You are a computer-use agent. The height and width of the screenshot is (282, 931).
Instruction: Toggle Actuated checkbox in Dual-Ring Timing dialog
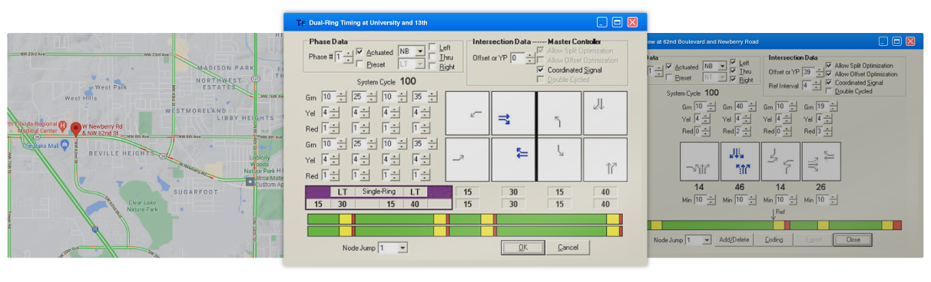[359, 52]
